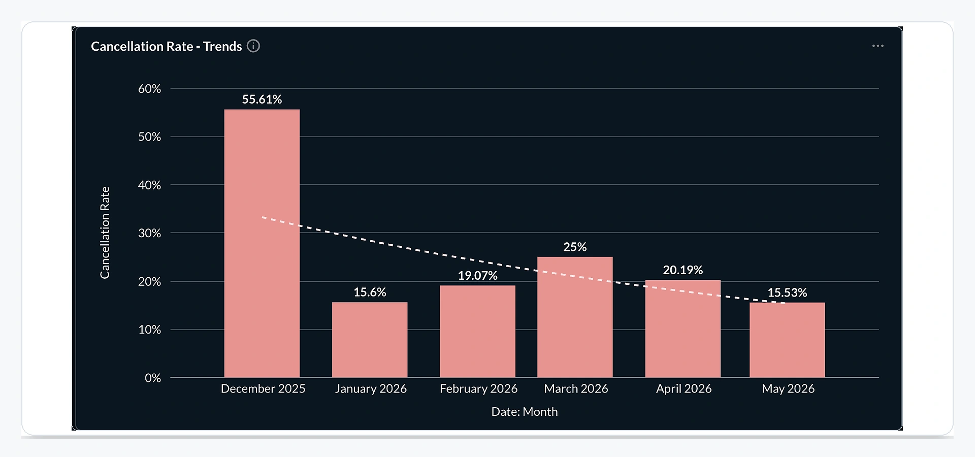Select the December 2025 bar
The height and width of the screenshot is (457, 975).
[x=262, y=243]
